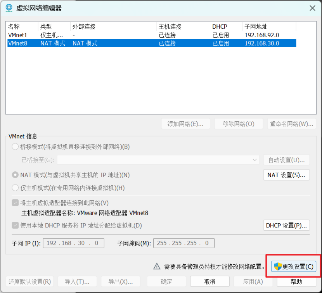Click 导入(T)... button
Image resolution: width=322 pixels, height=293 pixels.
tap(77, 281)
